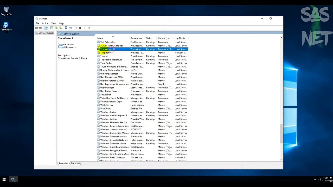333x187 pixels.
Task: Click the Pause Service toolbar icon
Action: point(84,28)
